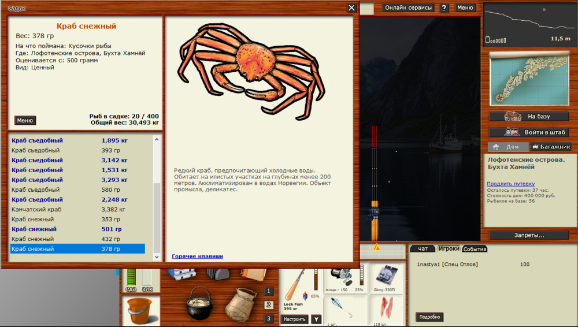578x327 pixels.
Task: Click the rod wear bar at 65%
Action: (316, 280)
